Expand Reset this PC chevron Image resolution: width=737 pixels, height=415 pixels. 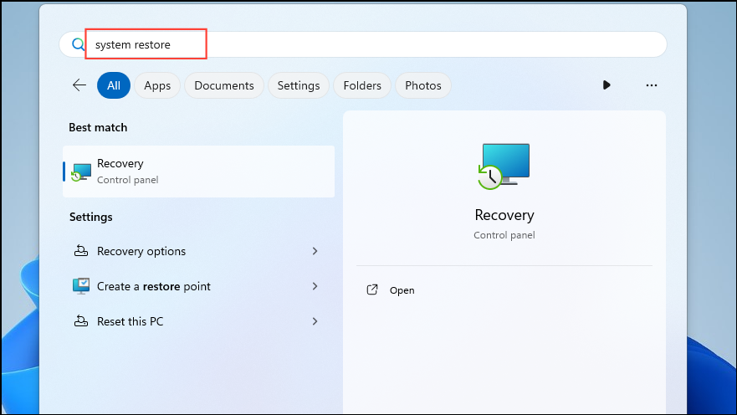[315, 321]
